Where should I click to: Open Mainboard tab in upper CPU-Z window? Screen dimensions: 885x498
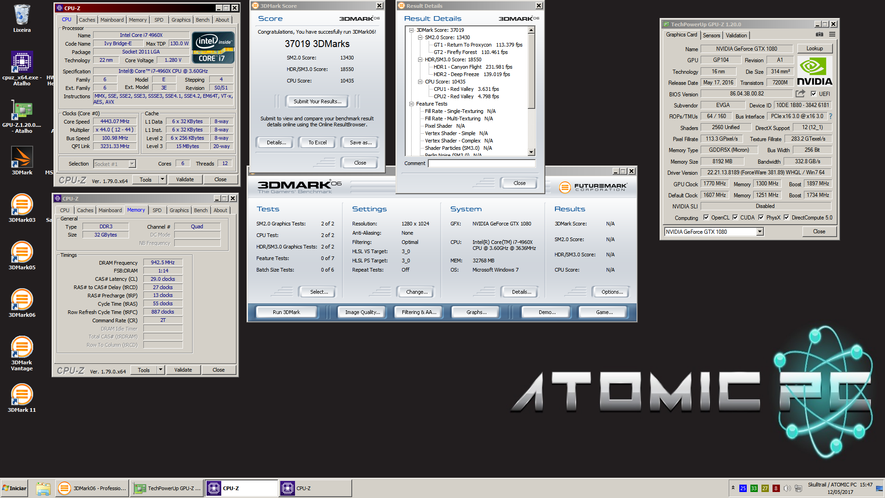112,20
